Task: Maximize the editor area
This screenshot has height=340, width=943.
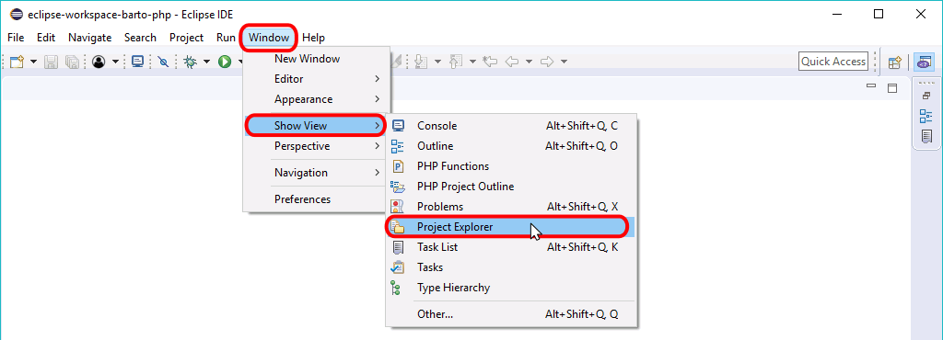Action: click(x=892, y=88)
